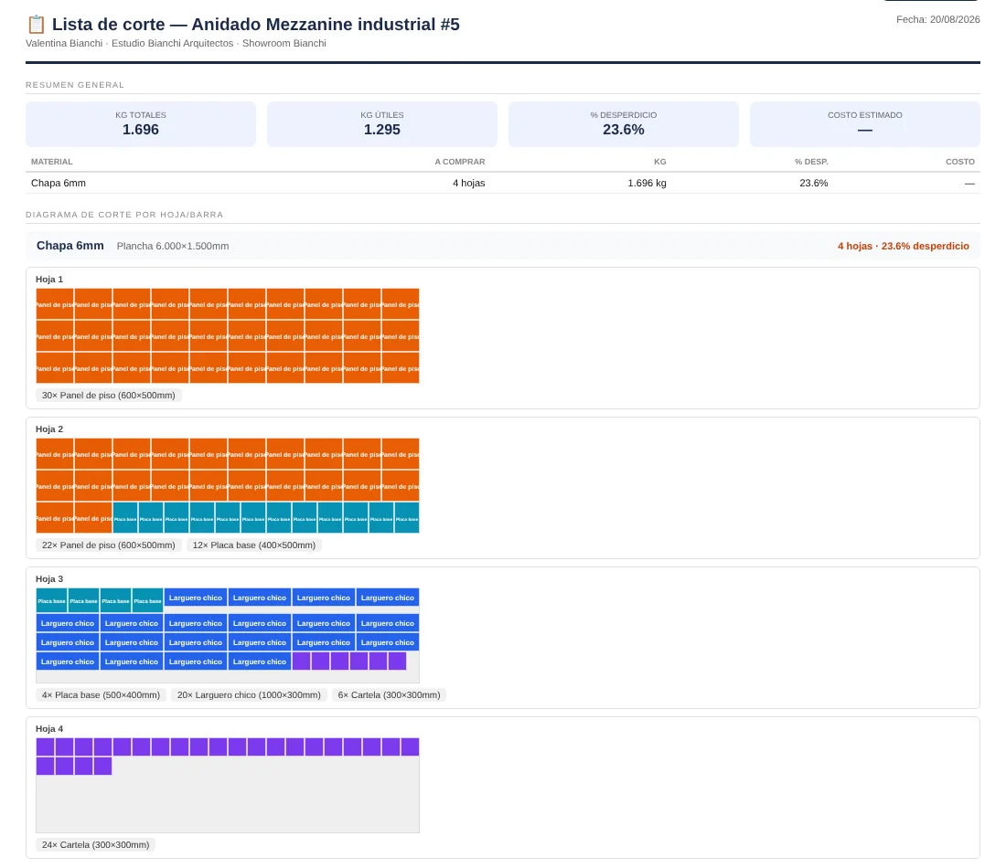Viewport: 1006px width, 868px height.
Task: Click the subtitle line starting with 'Valentina Bianchi'
Action: [x=176, y=43]
